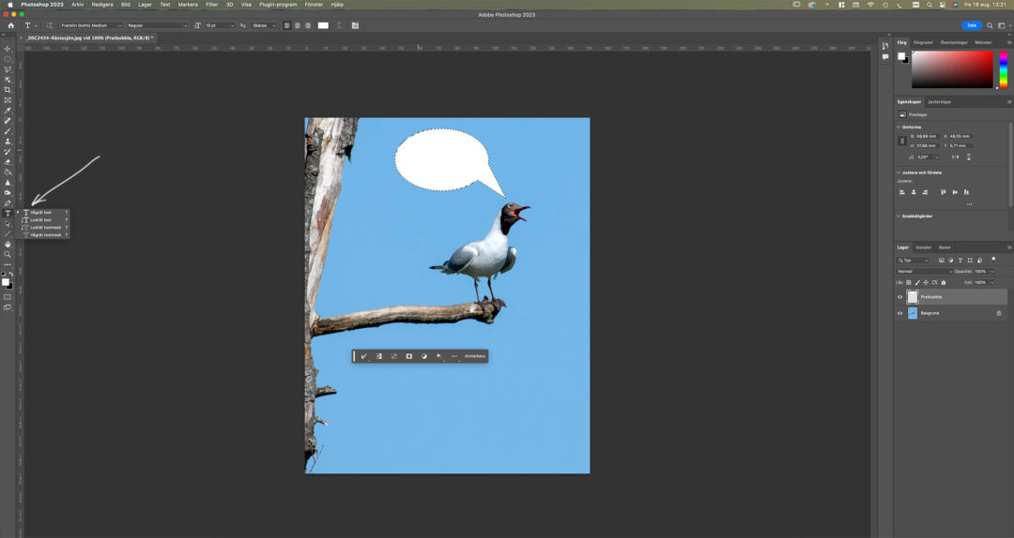The width and height of the screenshot is (1014, 538).
Task: Open the font family dropdown Franklin Gothic Medium
Action: pos(90,26)
